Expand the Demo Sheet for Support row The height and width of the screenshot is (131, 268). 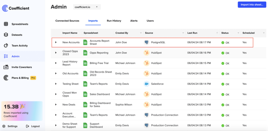pyautogui.click(x=56, y=125)
